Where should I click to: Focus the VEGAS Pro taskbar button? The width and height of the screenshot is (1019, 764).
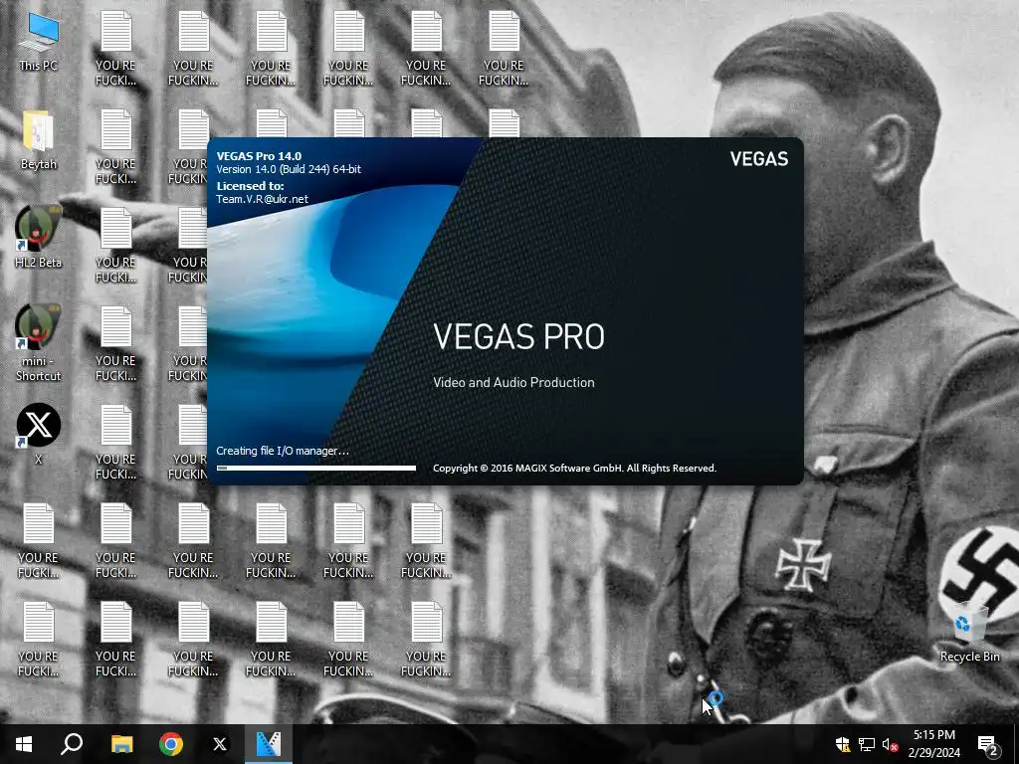[269, 744]
